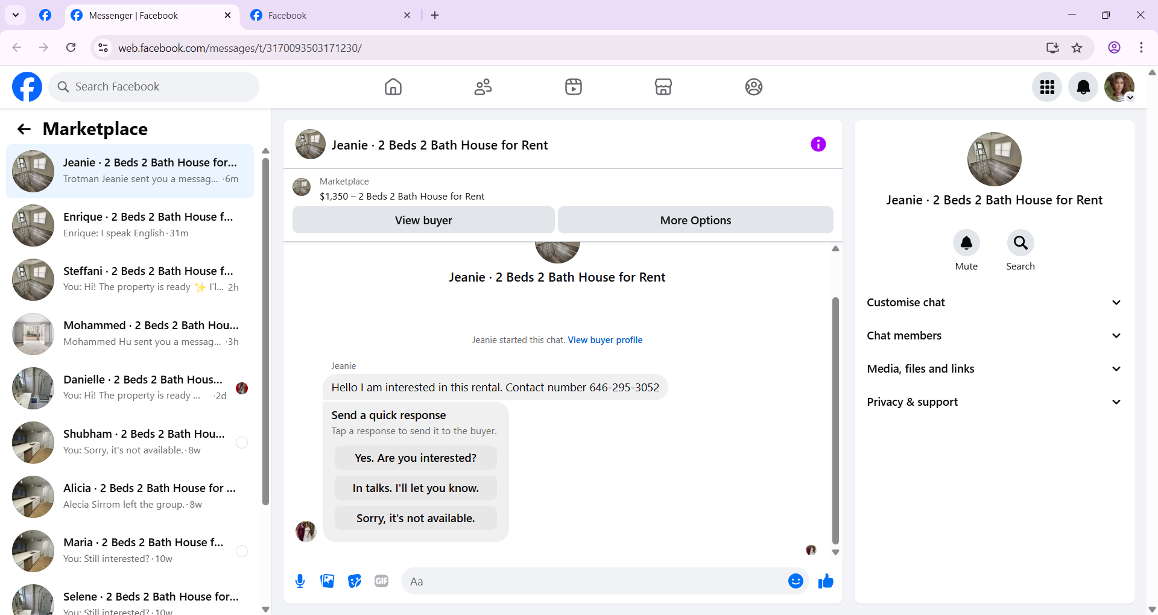This screenshot has height=615, width=1158.
Task: Expand Chat members section
Action: 994,336
